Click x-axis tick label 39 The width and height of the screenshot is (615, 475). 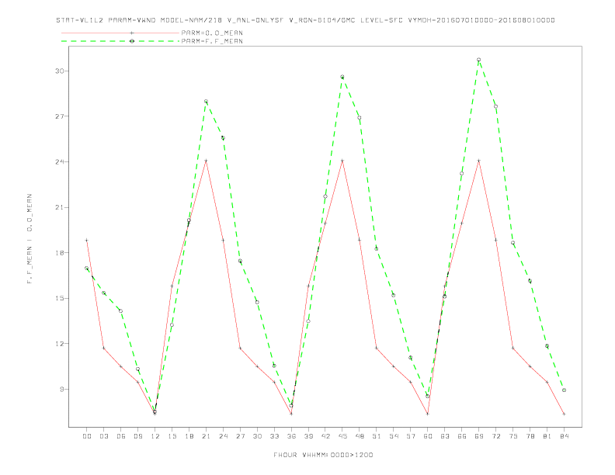(308, 436)
